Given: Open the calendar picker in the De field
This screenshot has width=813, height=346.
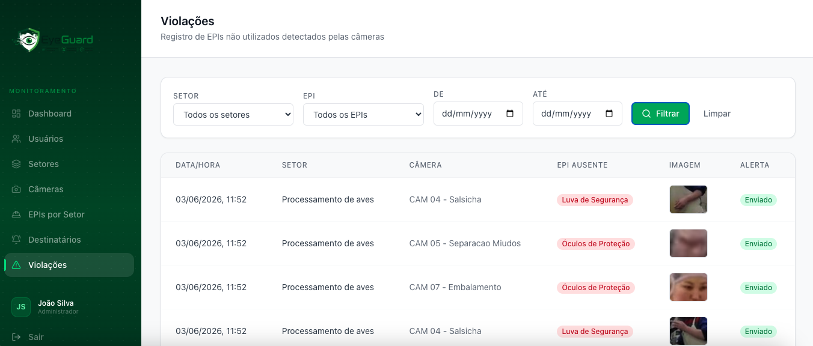Looking at the screenshot, I should [x=510, y=114].
